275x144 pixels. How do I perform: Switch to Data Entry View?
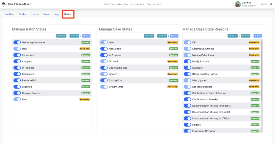154,4
